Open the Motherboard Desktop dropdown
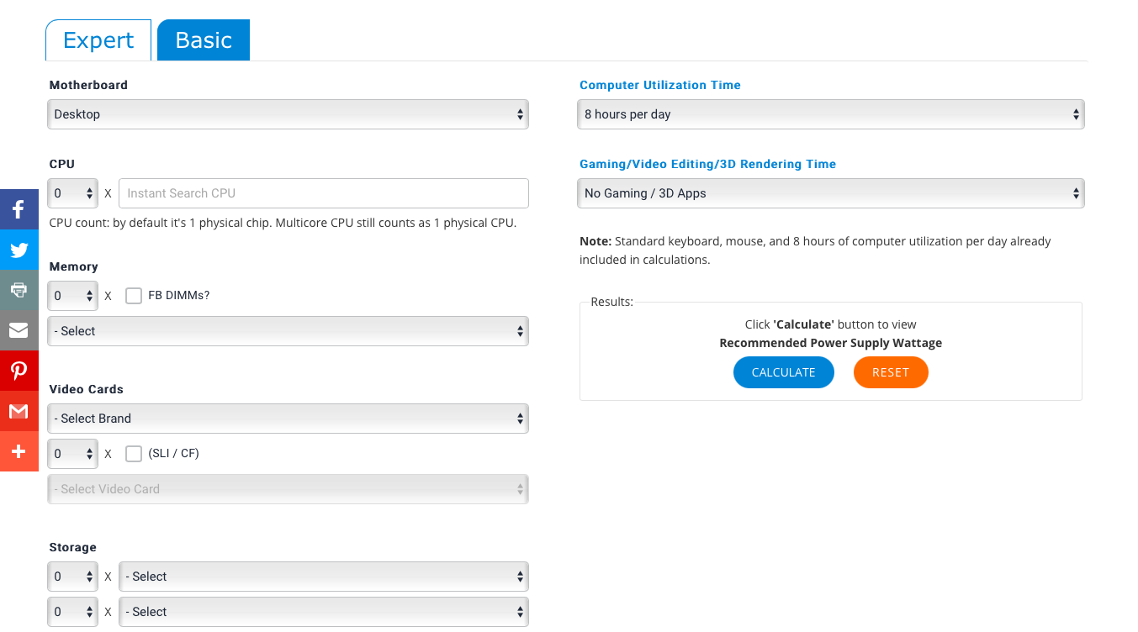 288,114
